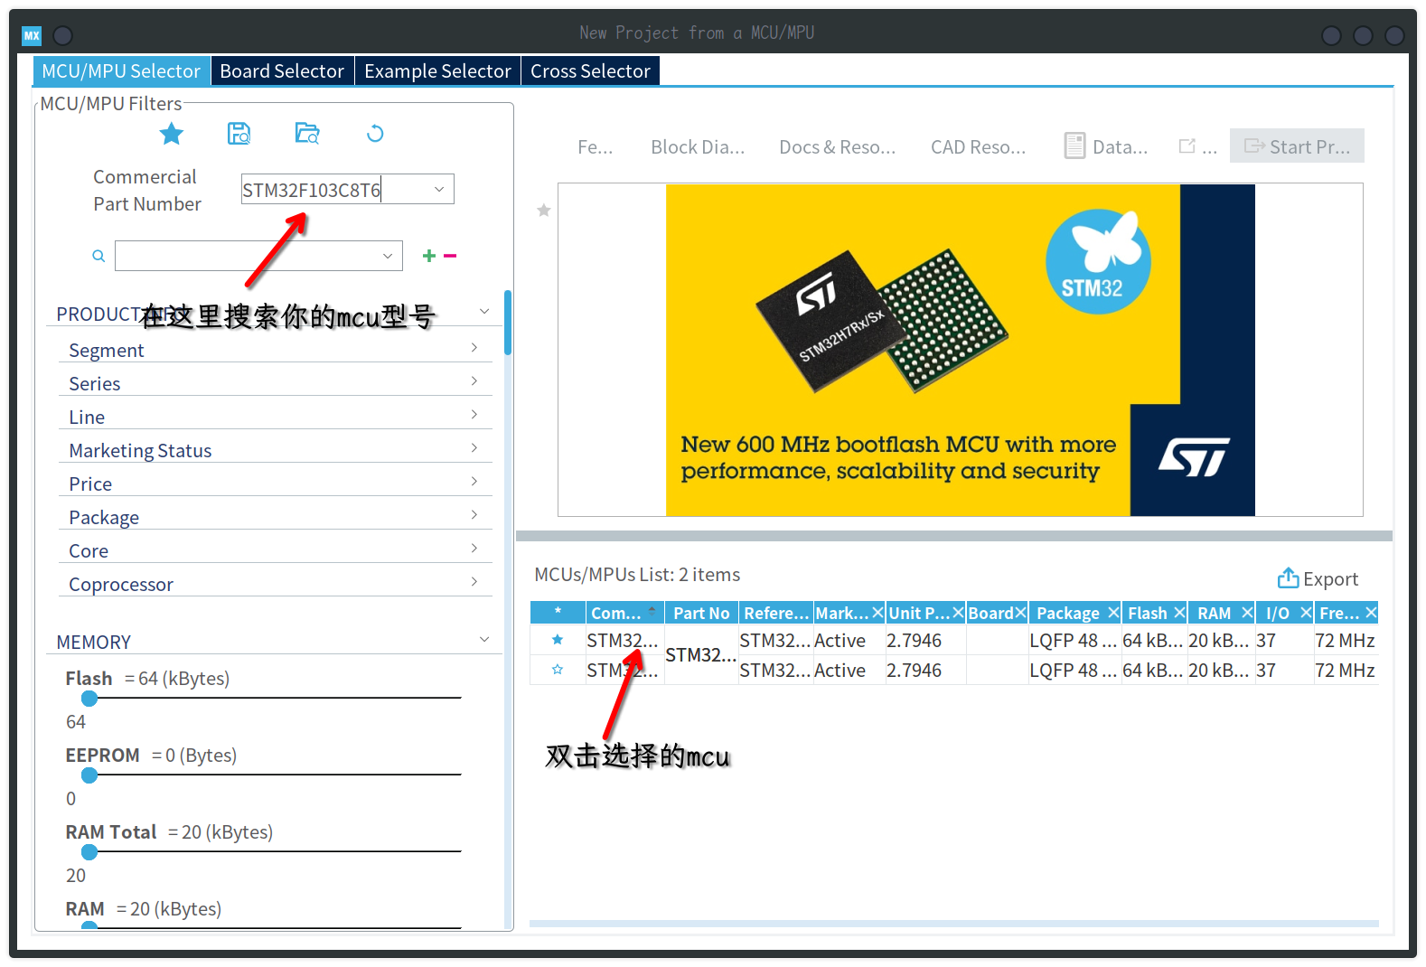
Task: Remove the Marketing status column
Action: 877,613
